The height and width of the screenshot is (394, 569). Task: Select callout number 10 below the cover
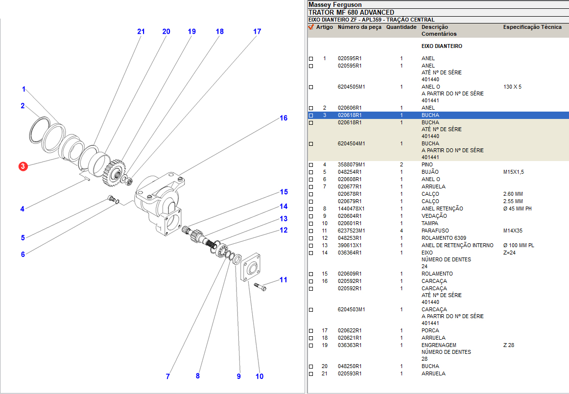[x=260, y=376]
